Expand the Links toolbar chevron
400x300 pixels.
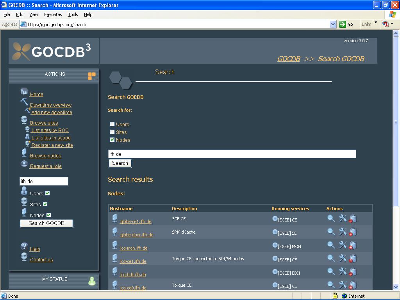(x=376, y=22)
